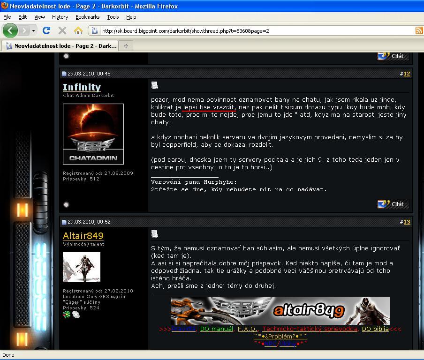Image resolution: width=424 pixels, height=360 pixels.
Task: Open Altair849's username profile link
Action: (83, 236)
